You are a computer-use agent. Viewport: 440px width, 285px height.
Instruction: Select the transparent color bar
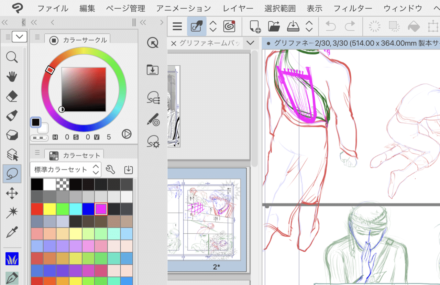[39, 138]
